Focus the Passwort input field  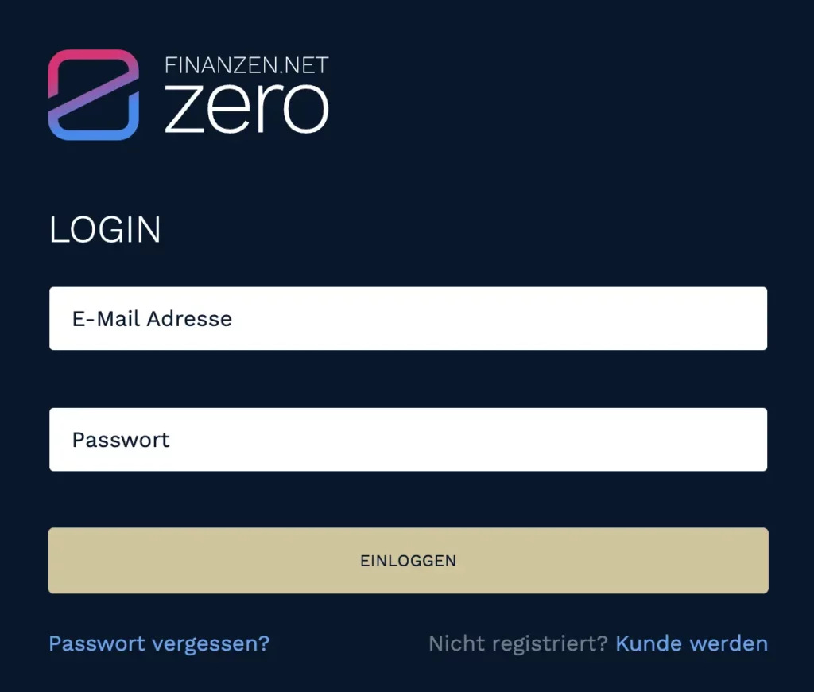point(408,439)
